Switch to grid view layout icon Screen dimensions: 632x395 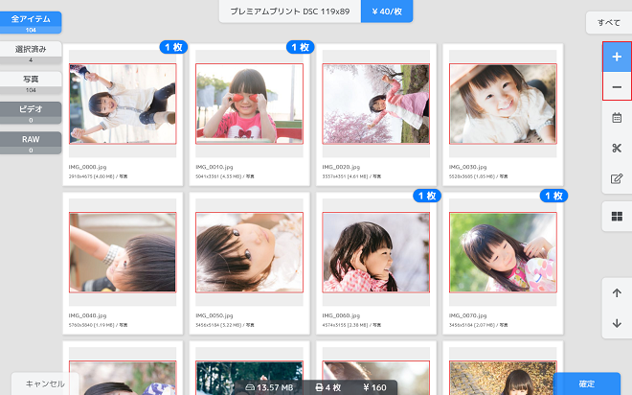pyautogui.click(x=616, y=217)
